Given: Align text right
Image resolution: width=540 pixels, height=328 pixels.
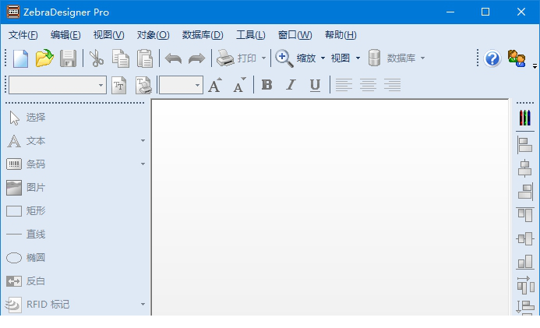Looking at the screenshot, I should tap(392, 85).
